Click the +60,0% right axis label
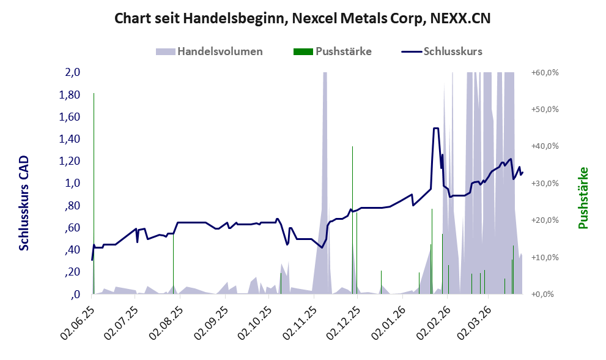The width and height of the screenshot is (606, 360). [545, 72]
